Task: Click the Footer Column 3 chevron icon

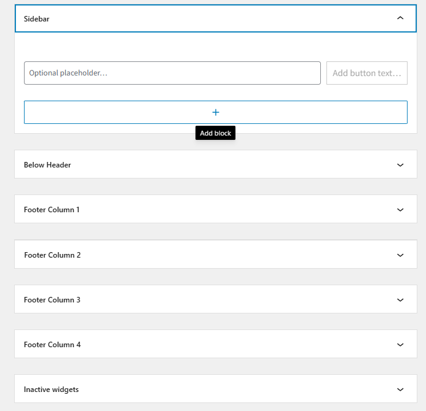Action: pyautogui.click(x=400, y=300)
